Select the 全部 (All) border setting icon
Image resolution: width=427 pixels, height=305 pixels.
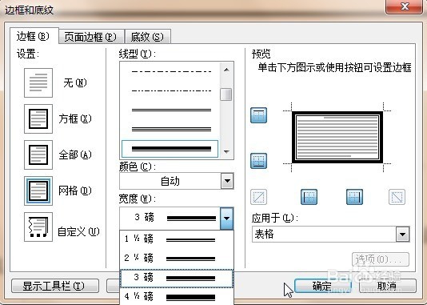click(38, 155)
